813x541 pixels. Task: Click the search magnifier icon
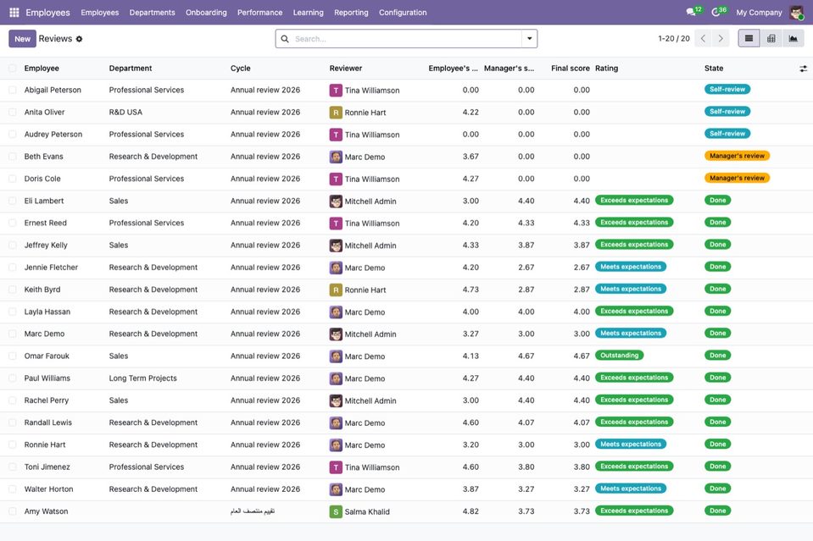285,39
